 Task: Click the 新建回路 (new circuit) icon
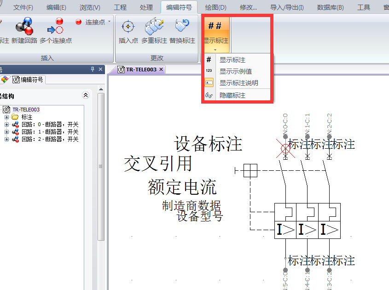click(x=24, y=26)
